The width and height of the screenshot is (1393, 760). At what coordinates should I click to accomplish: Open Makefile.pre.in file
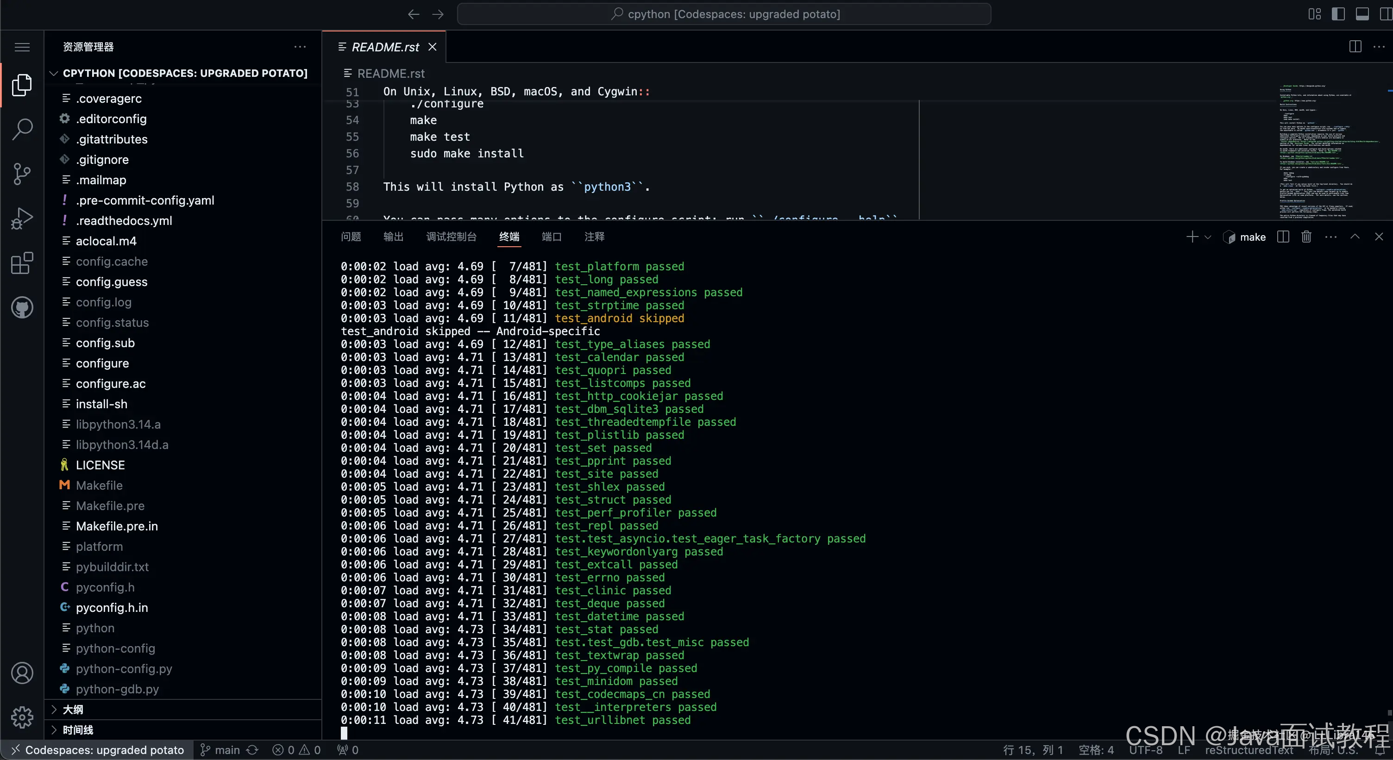183,526
